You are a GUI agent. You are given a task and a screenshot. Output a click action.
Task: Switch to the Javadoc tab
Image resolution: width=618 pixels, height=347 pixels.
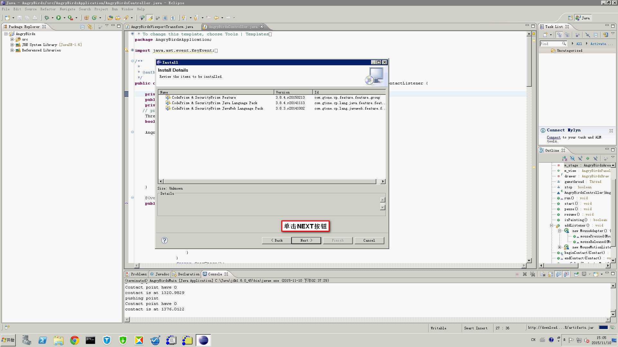click(160, 274)
